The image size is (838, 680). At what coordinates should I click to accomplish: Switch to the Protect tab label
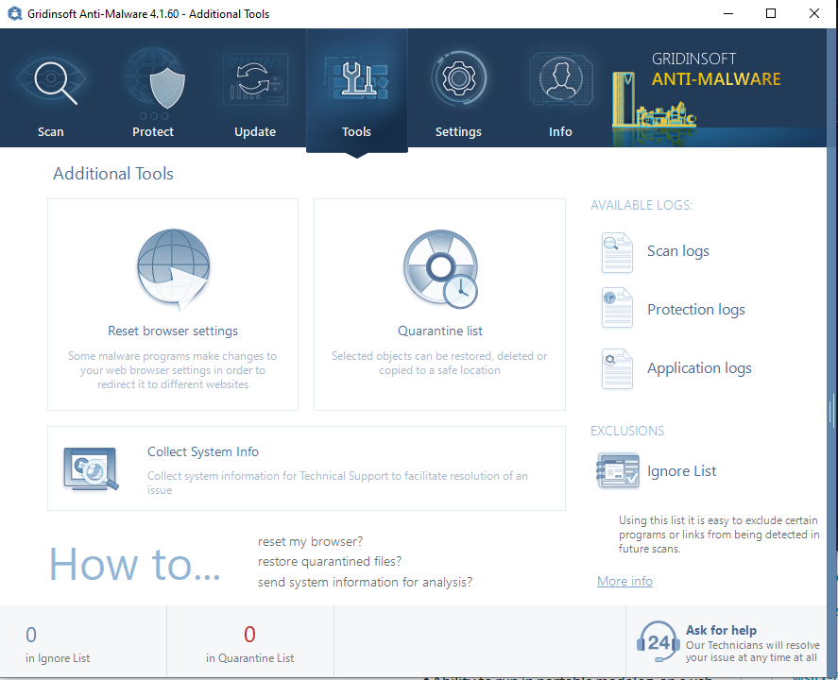click(153, 132)
